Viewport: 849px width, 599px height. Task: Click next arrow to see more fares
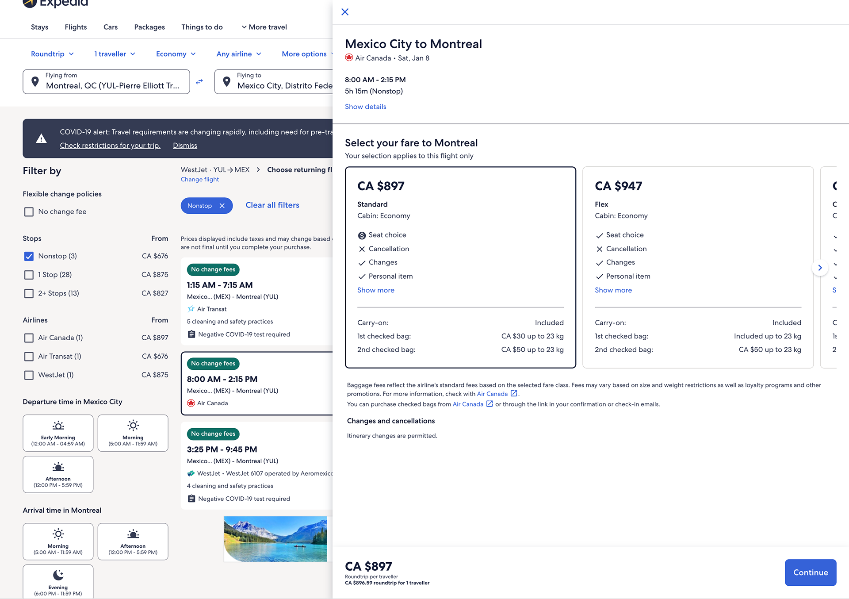coord(820,268)
